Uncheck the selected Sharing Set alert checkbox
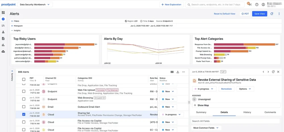 point(24,115)
